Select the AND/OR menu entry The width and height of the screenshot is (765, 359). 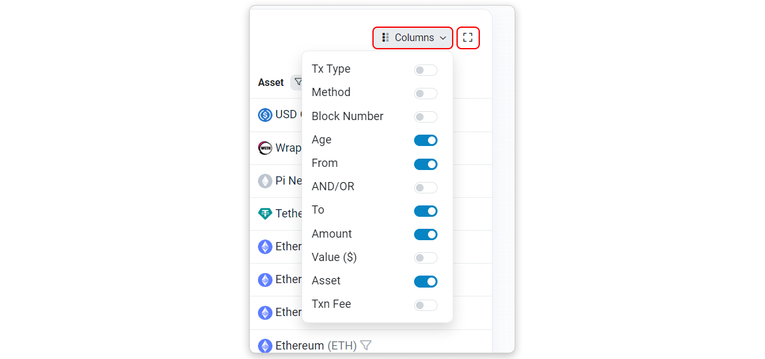pyautogui.click(x=333, y=186)
